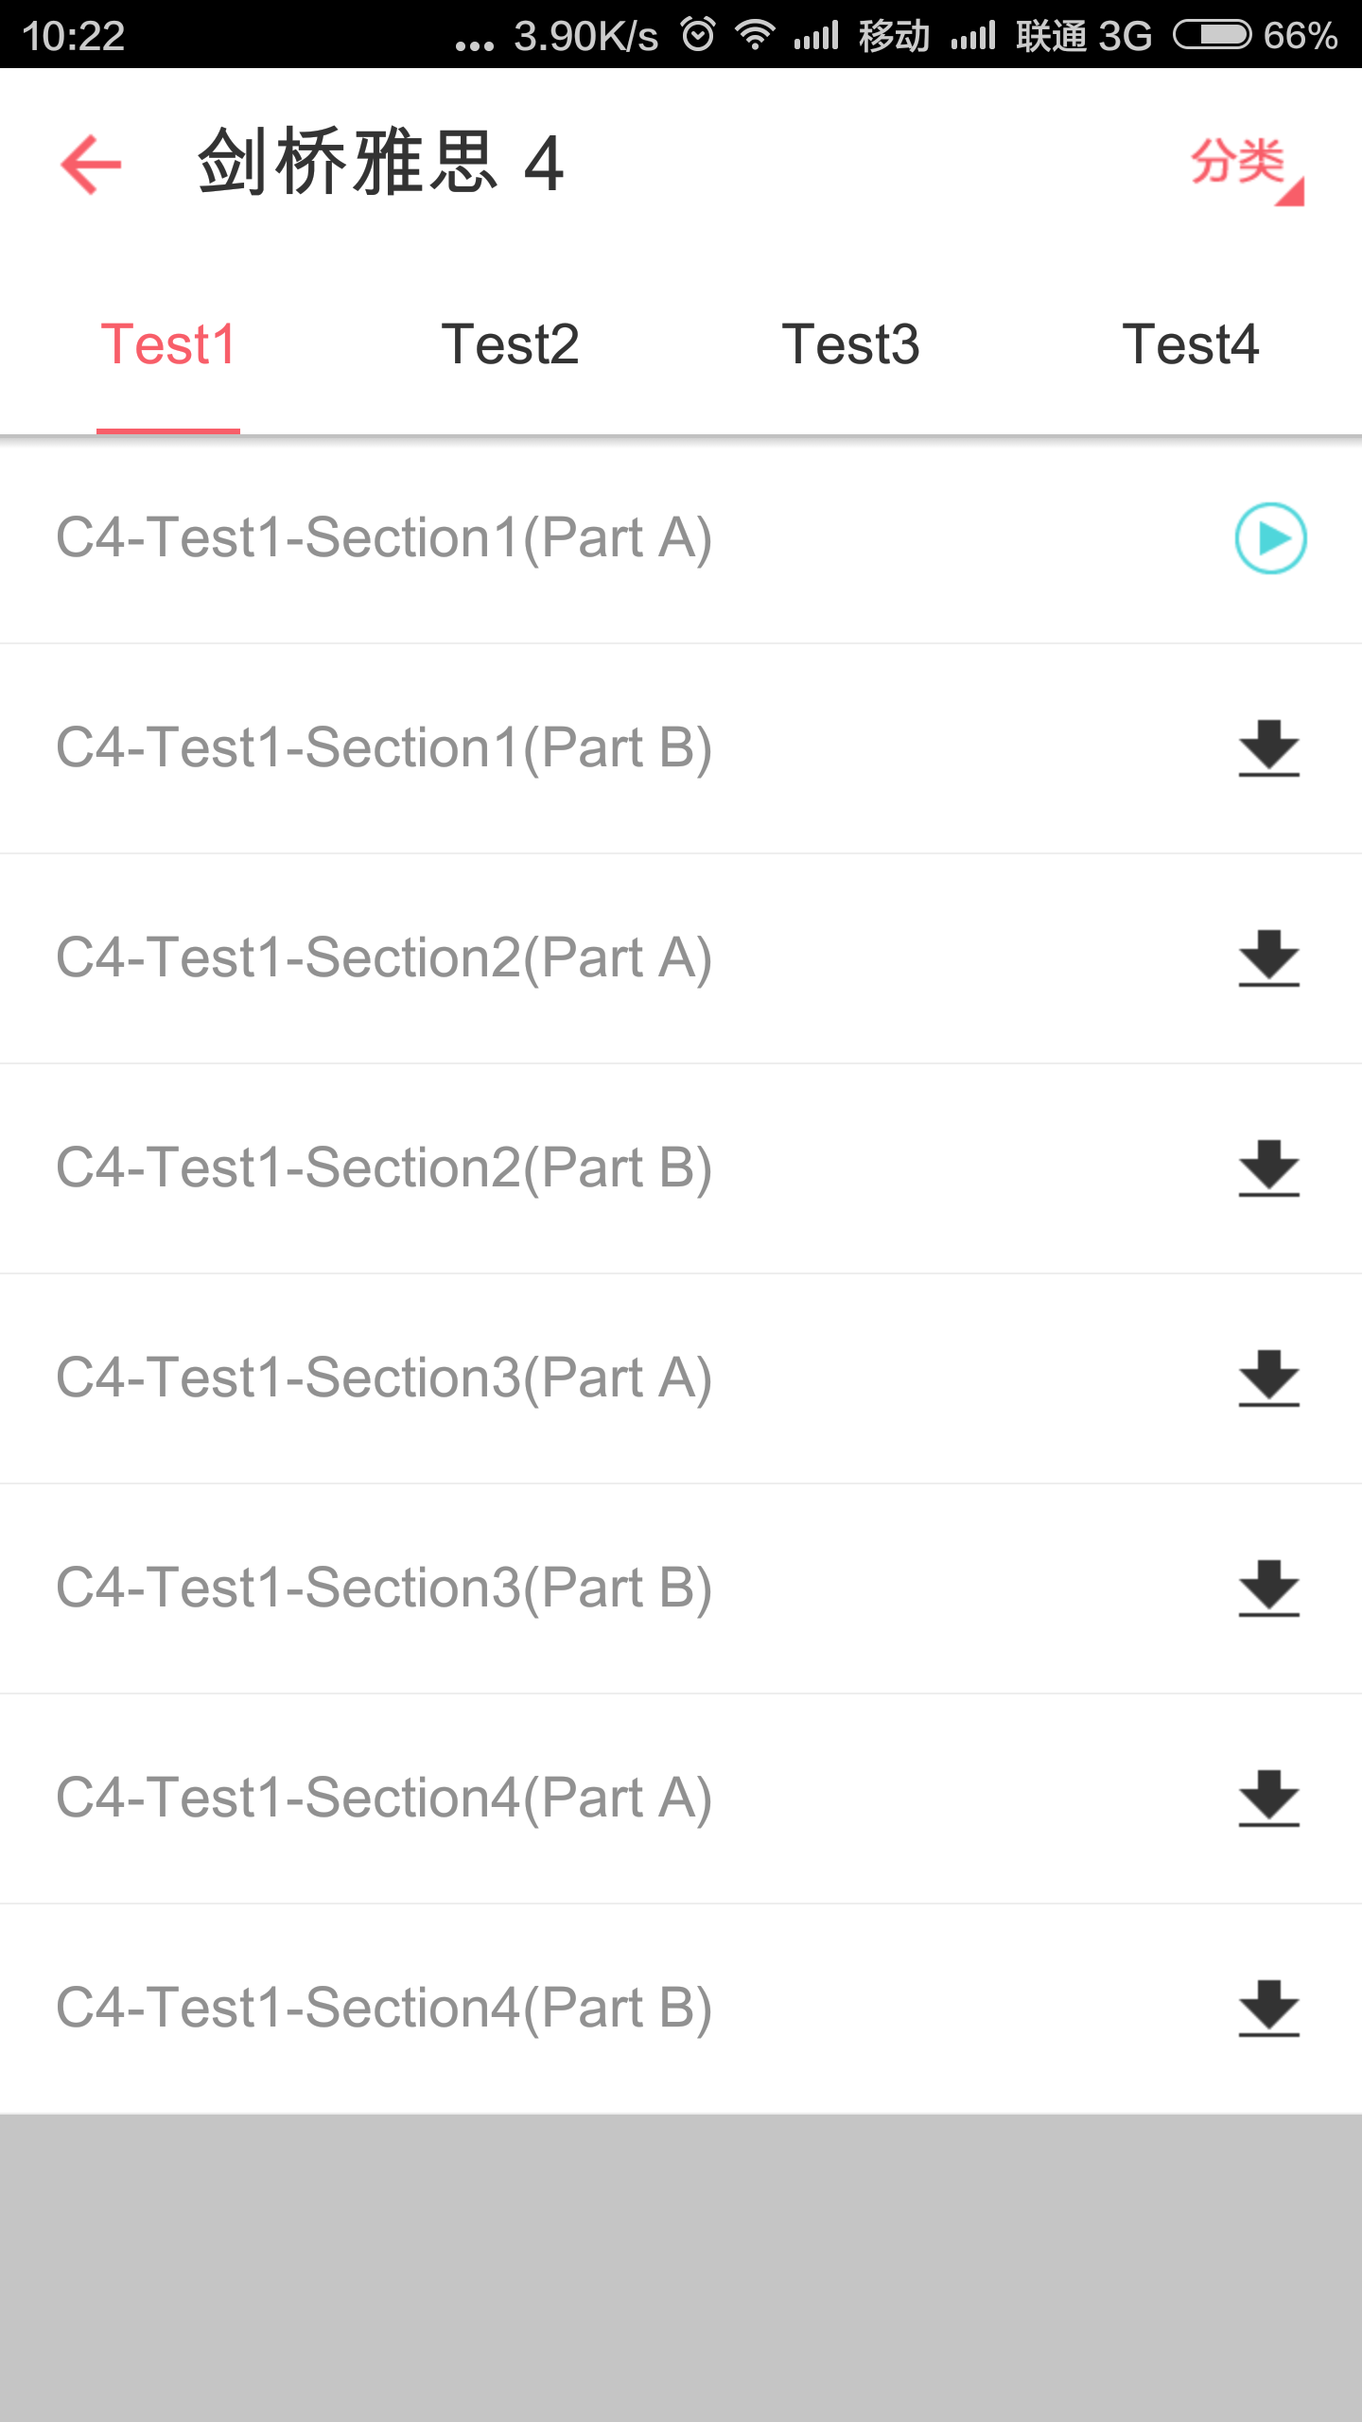1362x2422 pixels.
Task: Open the C4-Test1-Section1(Part A) title
Action: click(383, 538)
